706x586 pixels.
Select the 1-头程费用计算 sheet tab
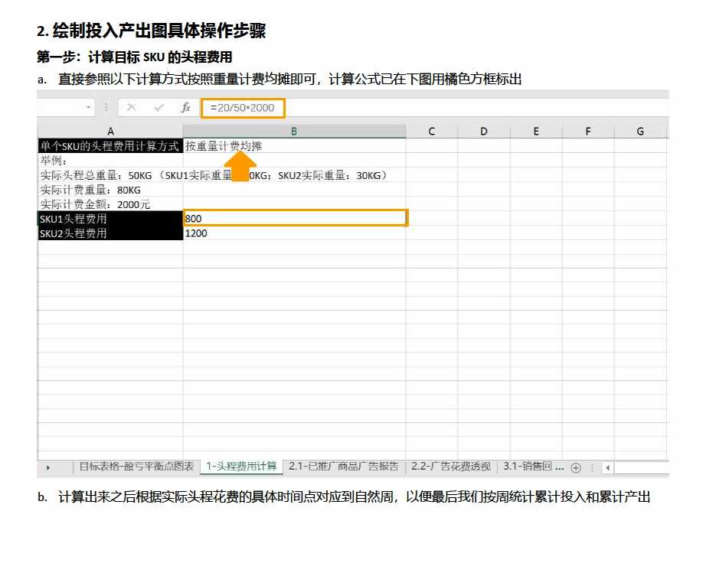pos(241,467)
